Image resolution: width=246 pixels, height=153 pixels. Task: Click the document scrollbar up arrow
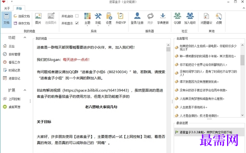[168, 45]
